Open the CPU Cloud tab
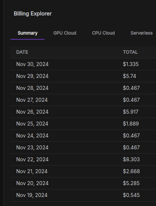This screenshot has height=206, width=156. (103, 33)
